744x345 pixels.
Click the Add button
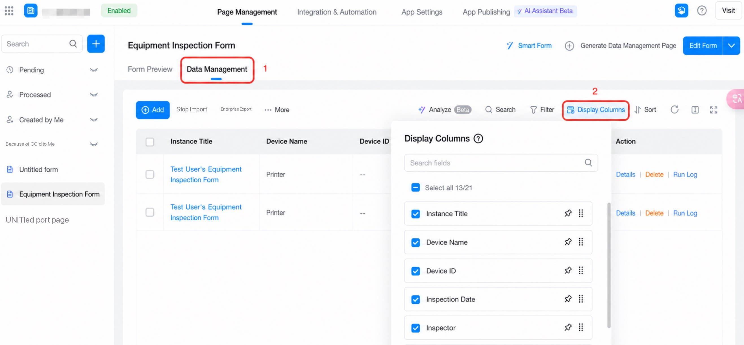point(153,110)
